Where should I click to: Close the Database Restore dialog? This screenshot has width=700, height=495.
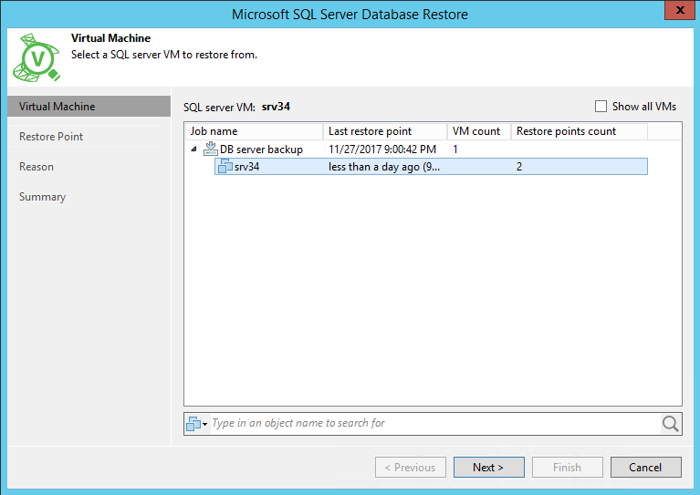point(680,10)
